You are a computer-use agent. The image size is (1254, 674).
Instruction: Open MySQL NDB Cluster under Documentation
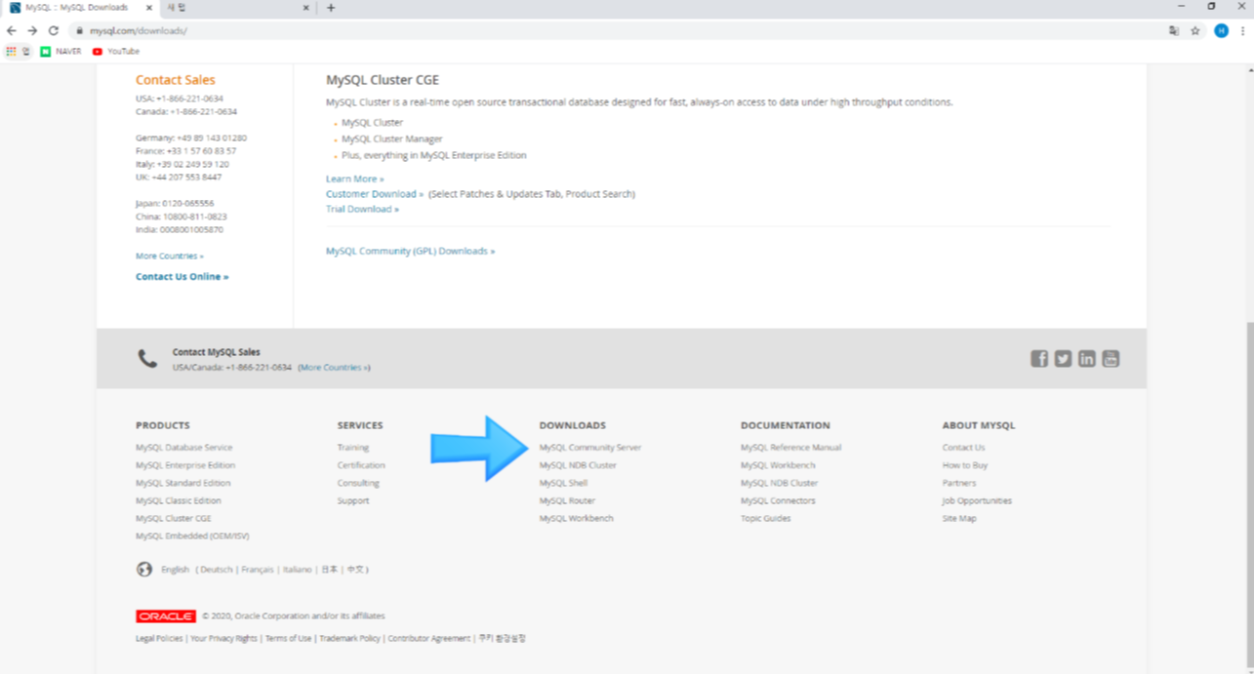779,483
